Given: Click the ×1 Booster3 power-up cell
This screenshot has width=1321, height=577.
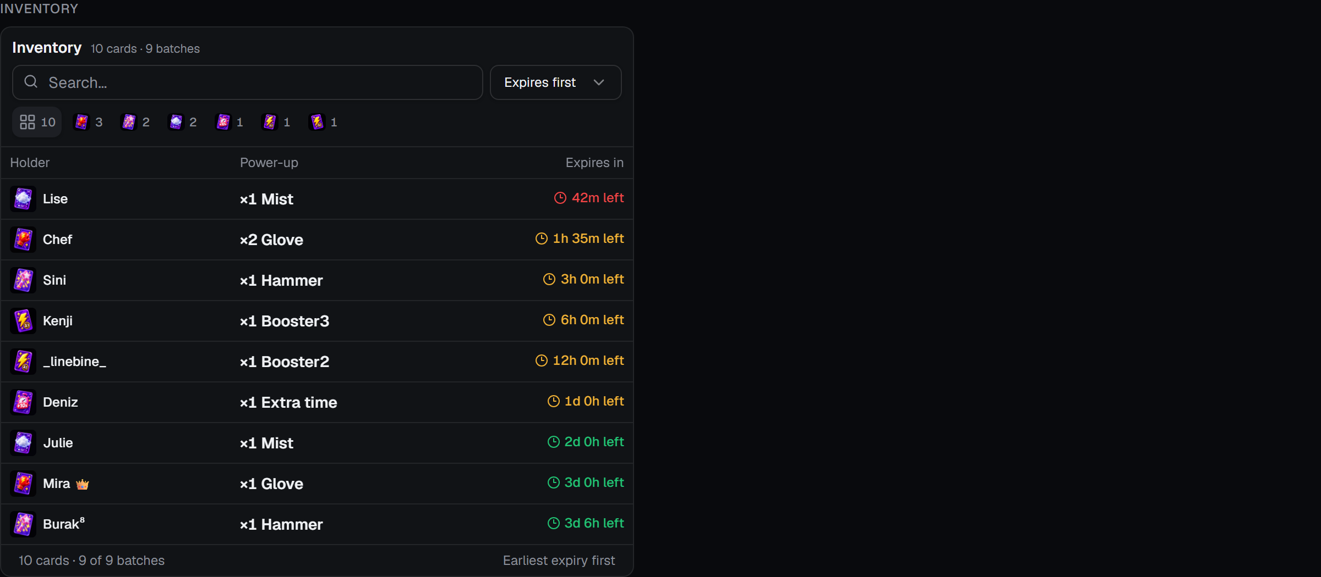Looking at the screenshot, I should (x=285, y=321).
